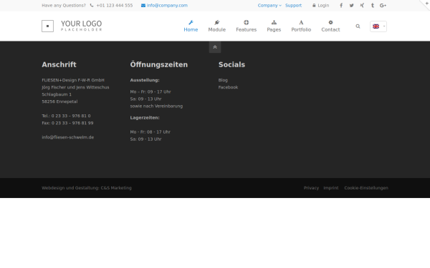Open the Support link
Screen dimensions: 430x268
[293, 6]
